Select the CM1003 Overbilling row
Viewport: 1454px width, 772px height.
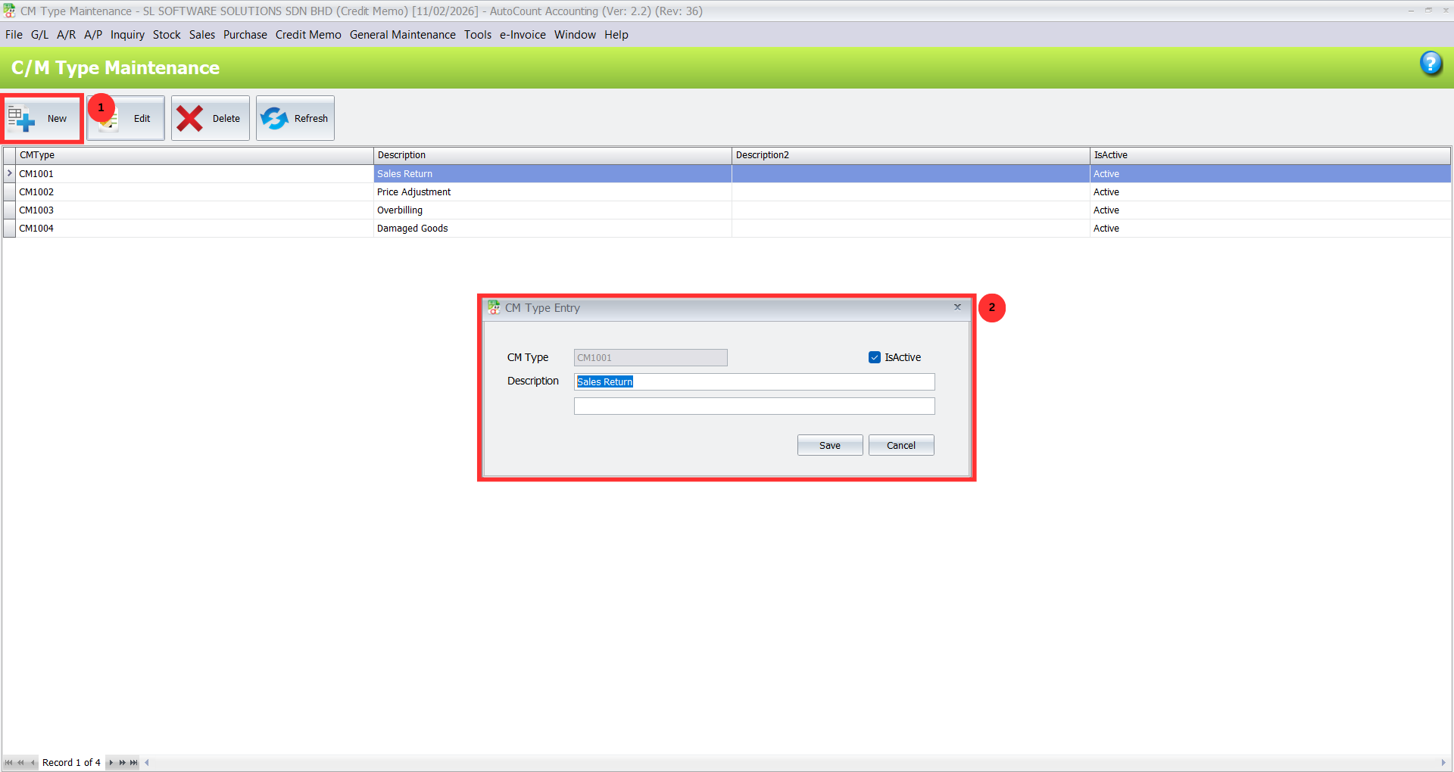tap(400, 210)
